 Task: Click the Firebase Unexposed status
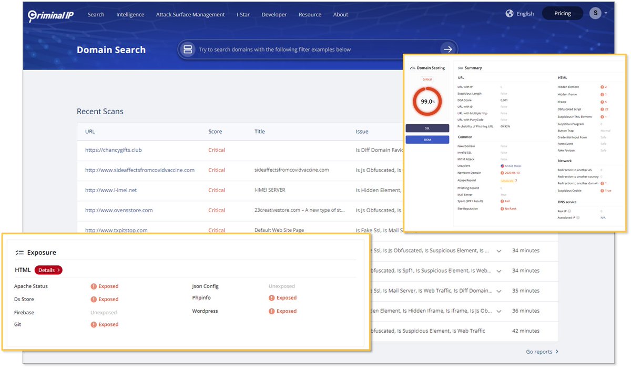[x=104, y=313]
